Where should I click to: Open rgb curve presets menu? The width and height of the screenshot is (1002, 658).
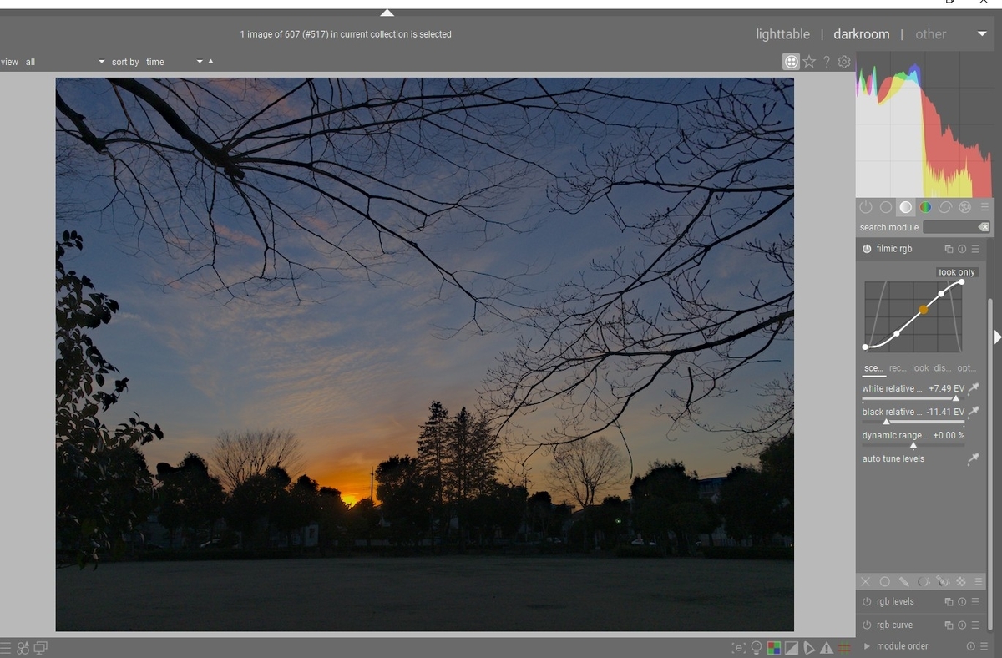pos(974,625)
